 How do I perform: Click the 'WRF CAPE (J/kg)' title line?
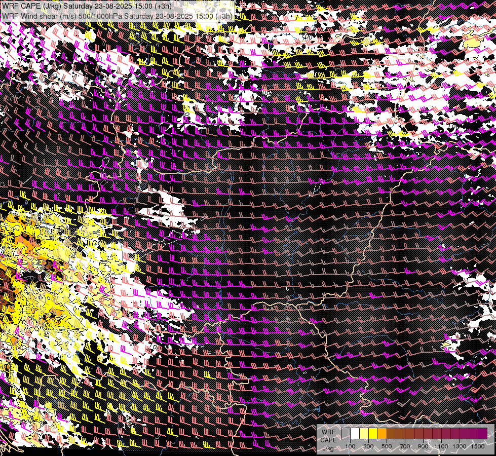coord(87,6)
